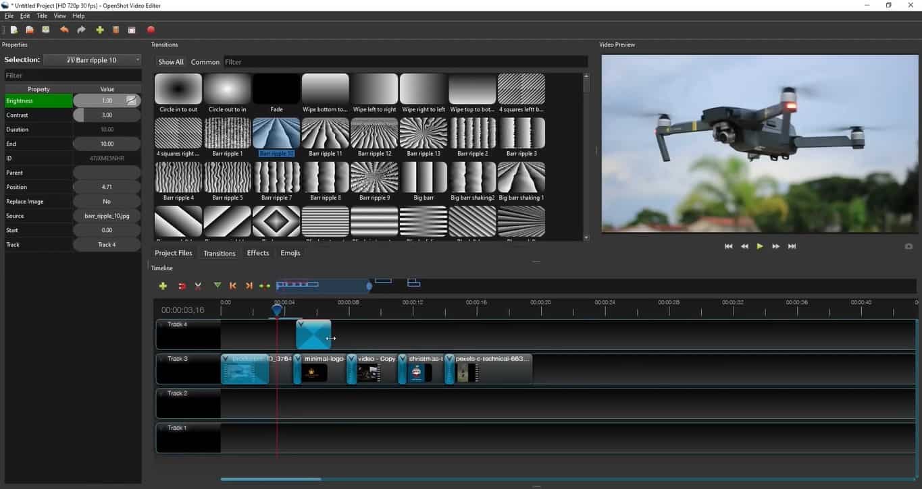Viewport: 922px width, 489px height.
Task: Center the timeline on the playhead
Action: coord(265,285)
